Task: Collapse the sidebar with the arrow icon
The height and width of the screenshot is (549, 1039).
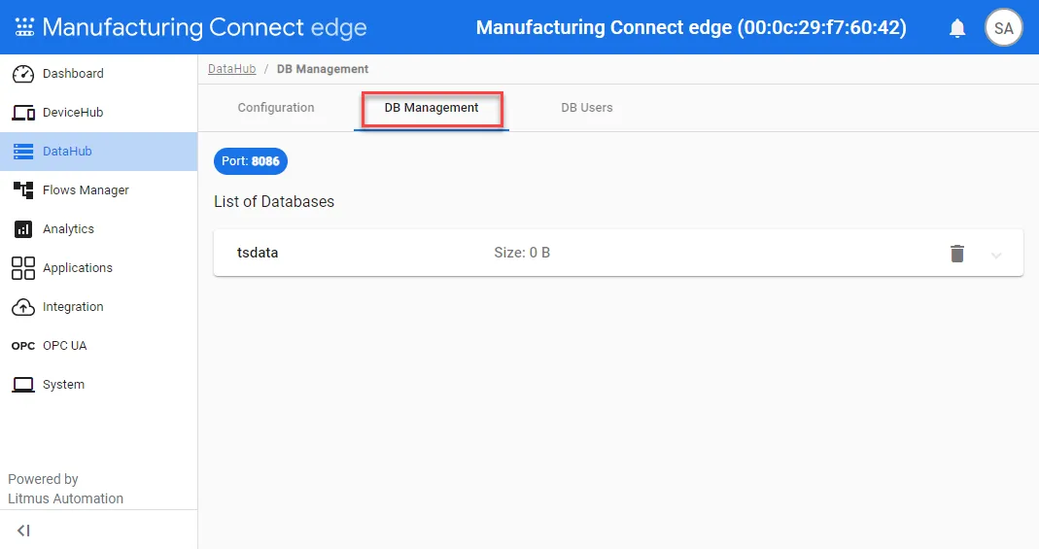Action: tap(24, 531)
